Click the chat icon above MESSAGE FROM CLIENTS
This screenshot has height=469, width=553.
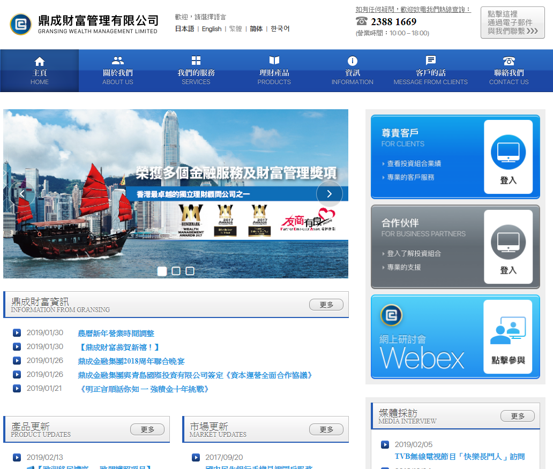pos(431,60)
